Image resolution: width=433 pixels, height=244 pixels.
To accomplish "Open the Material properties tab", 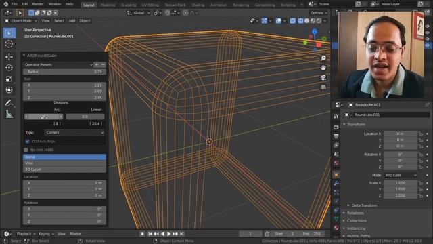I will (x=336, y=228).
